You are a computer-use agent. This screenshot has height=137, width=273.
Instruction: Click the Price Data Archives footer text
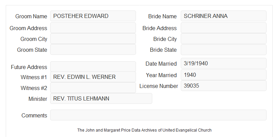point(144,130)
